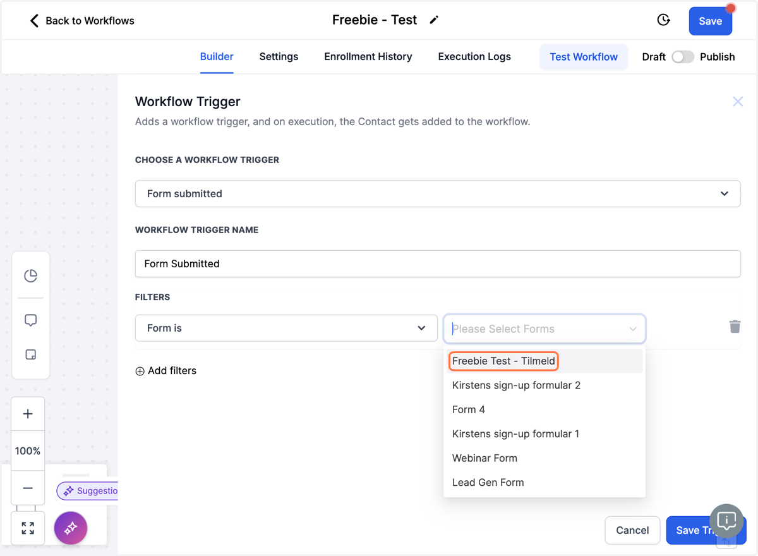Open the stats pie chart icon
Image resolution: width=758 pixels, height=556 pixels.
30,275
